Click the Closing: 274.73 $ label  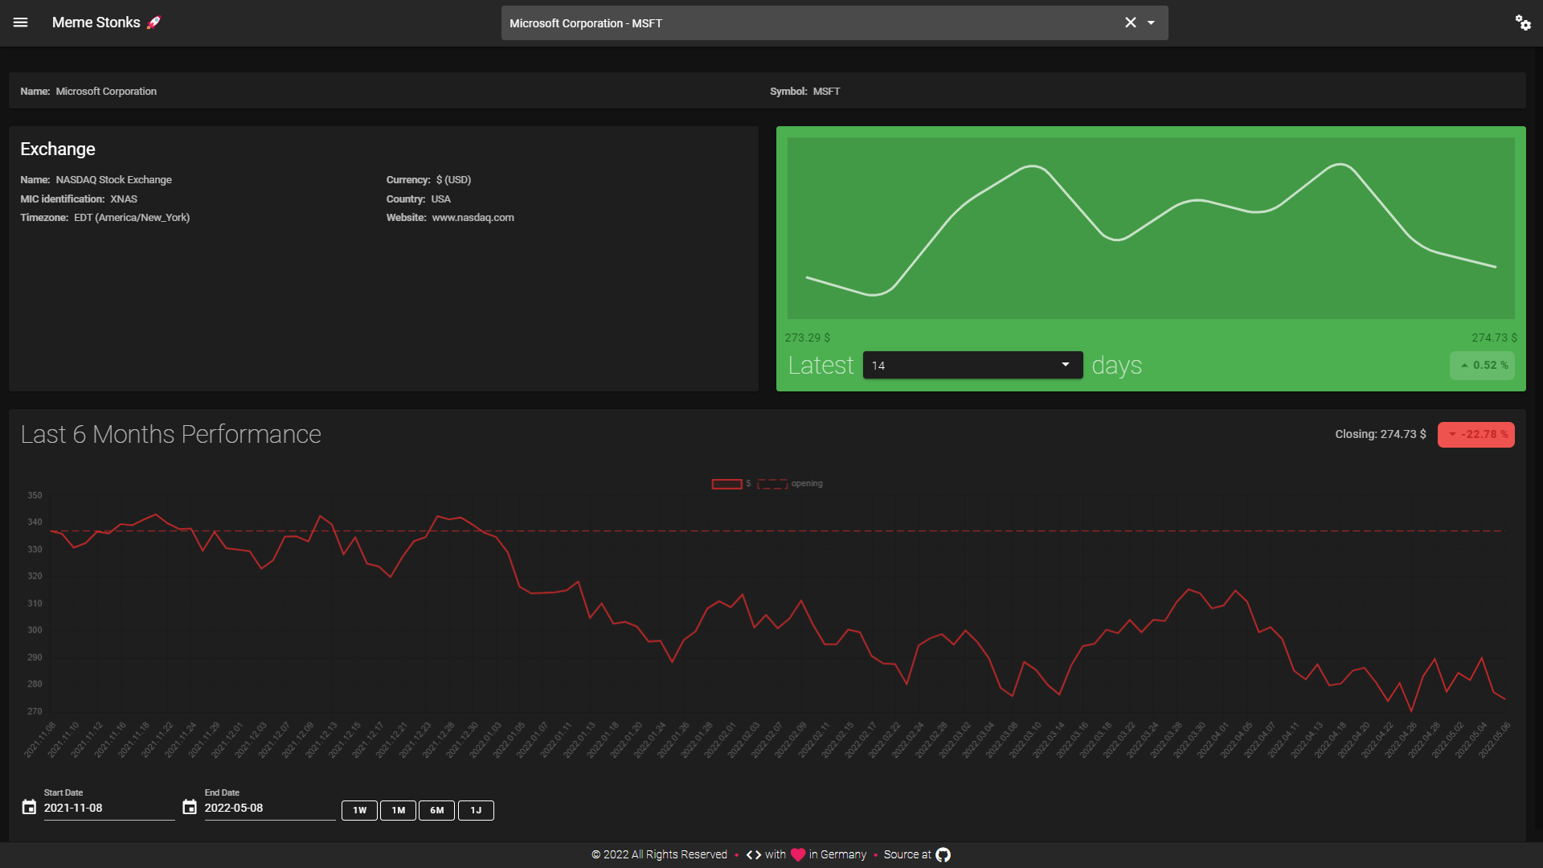(1381, 435)
